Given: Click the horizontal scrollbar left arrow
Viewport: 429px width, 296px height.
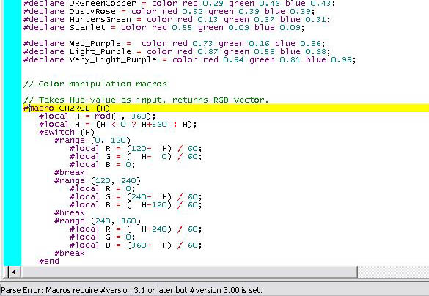Looking at the screenshot, I should click(13, 272).
